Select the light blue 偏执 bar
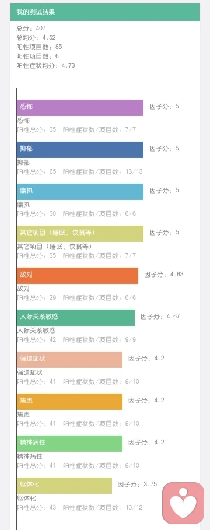This screenshot has width=210, height=530. (80, 192)
